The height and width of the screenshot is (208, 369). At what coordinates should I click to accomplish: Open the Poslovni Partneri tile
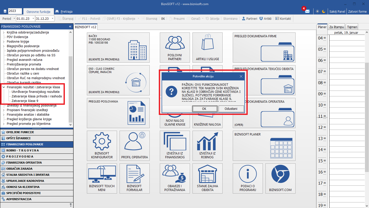[x=175, y=47]
